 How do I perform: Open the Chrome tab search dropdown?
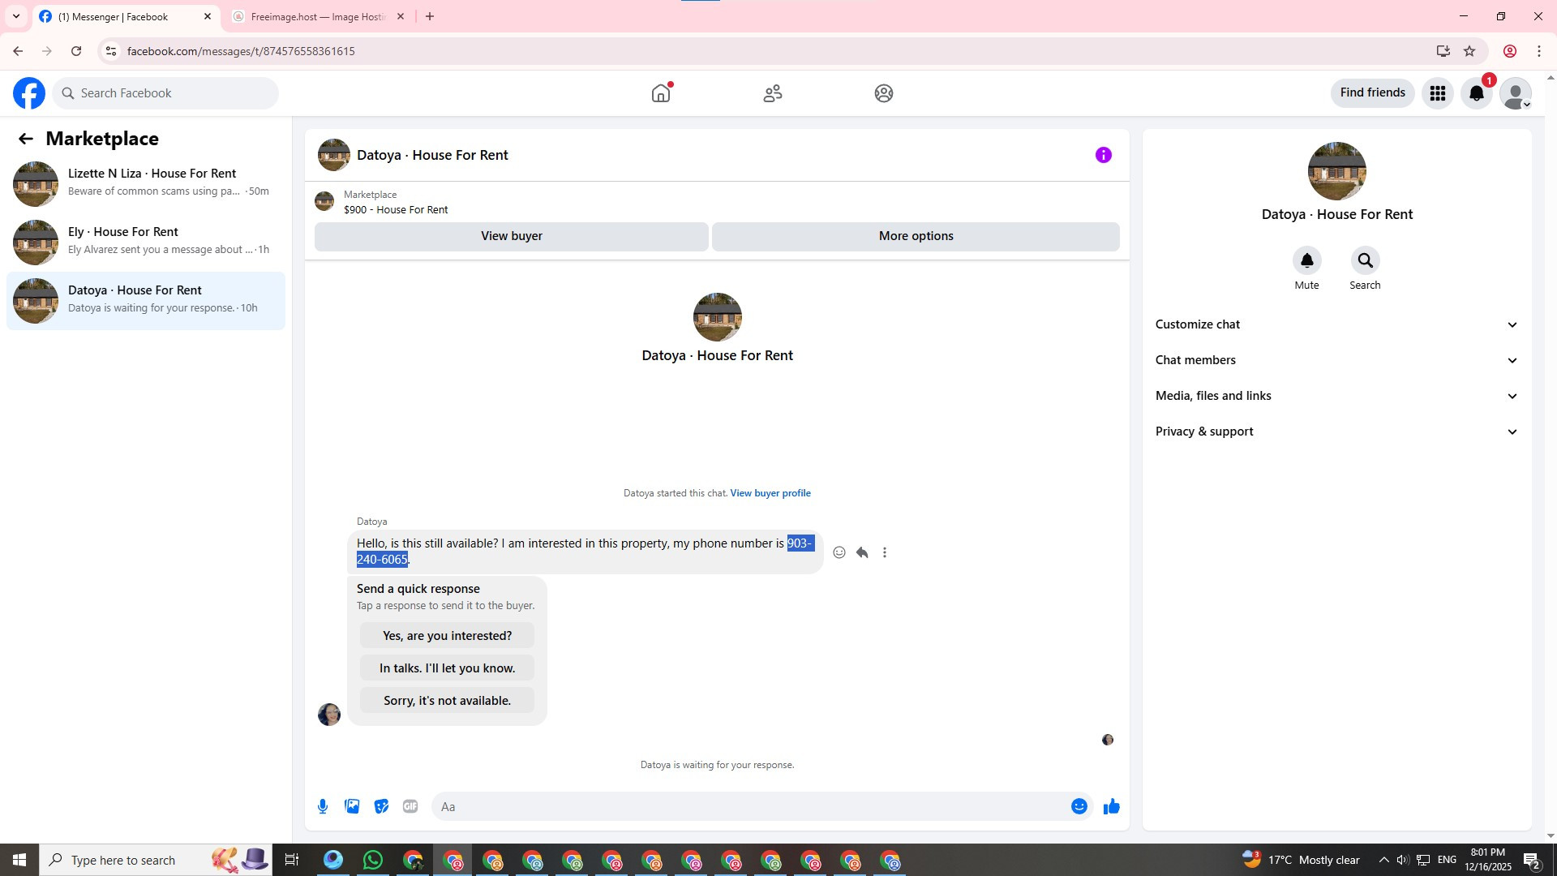click(x=16, y=16)
